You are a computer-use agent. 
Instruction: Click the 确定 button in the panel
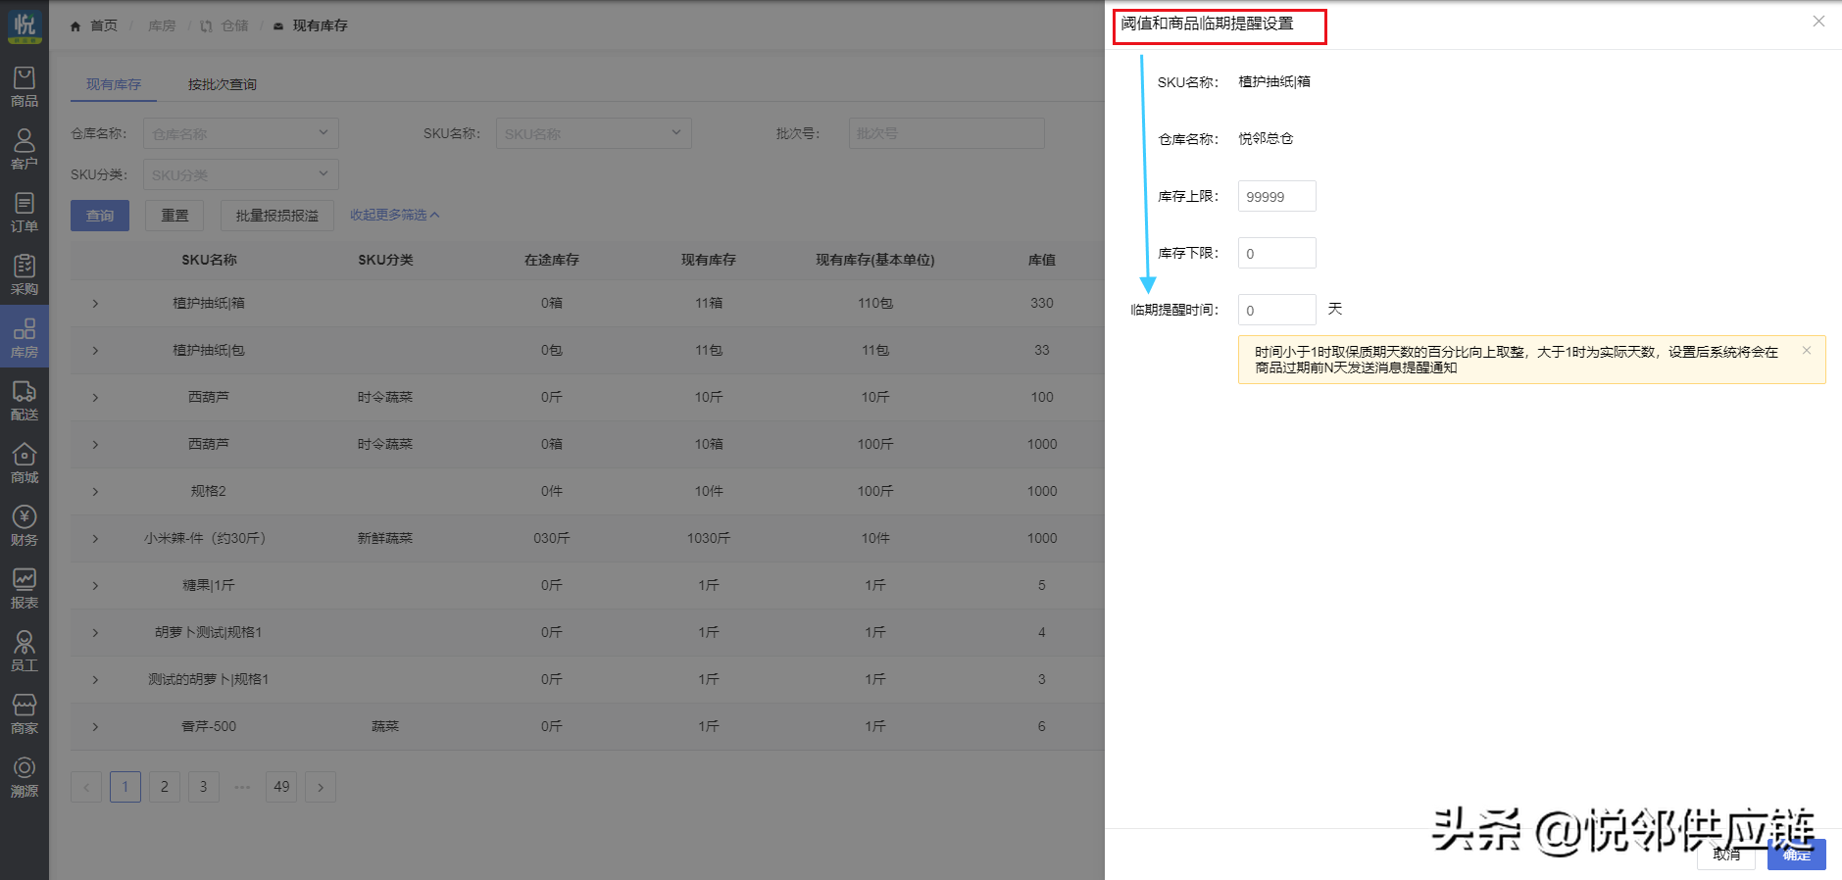click(x=1797, y=855)
